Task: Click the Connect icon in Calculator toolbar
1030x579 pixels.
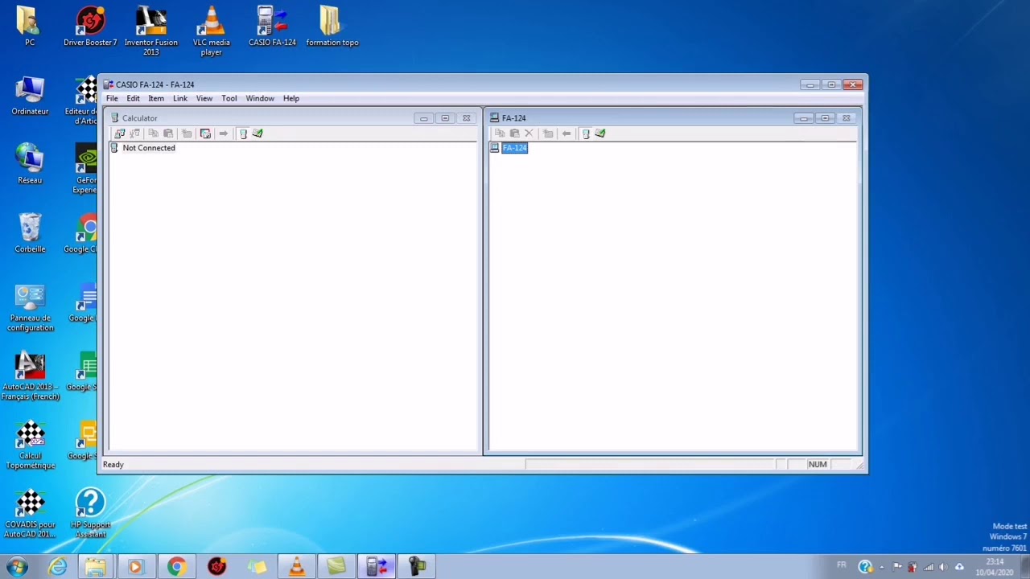Action: (x=120, y=133)
